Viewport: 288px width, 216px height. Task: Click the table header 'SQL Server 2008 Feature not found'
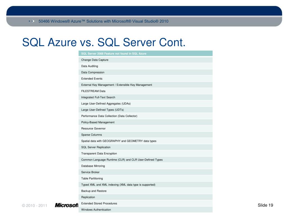coord(145,53)
